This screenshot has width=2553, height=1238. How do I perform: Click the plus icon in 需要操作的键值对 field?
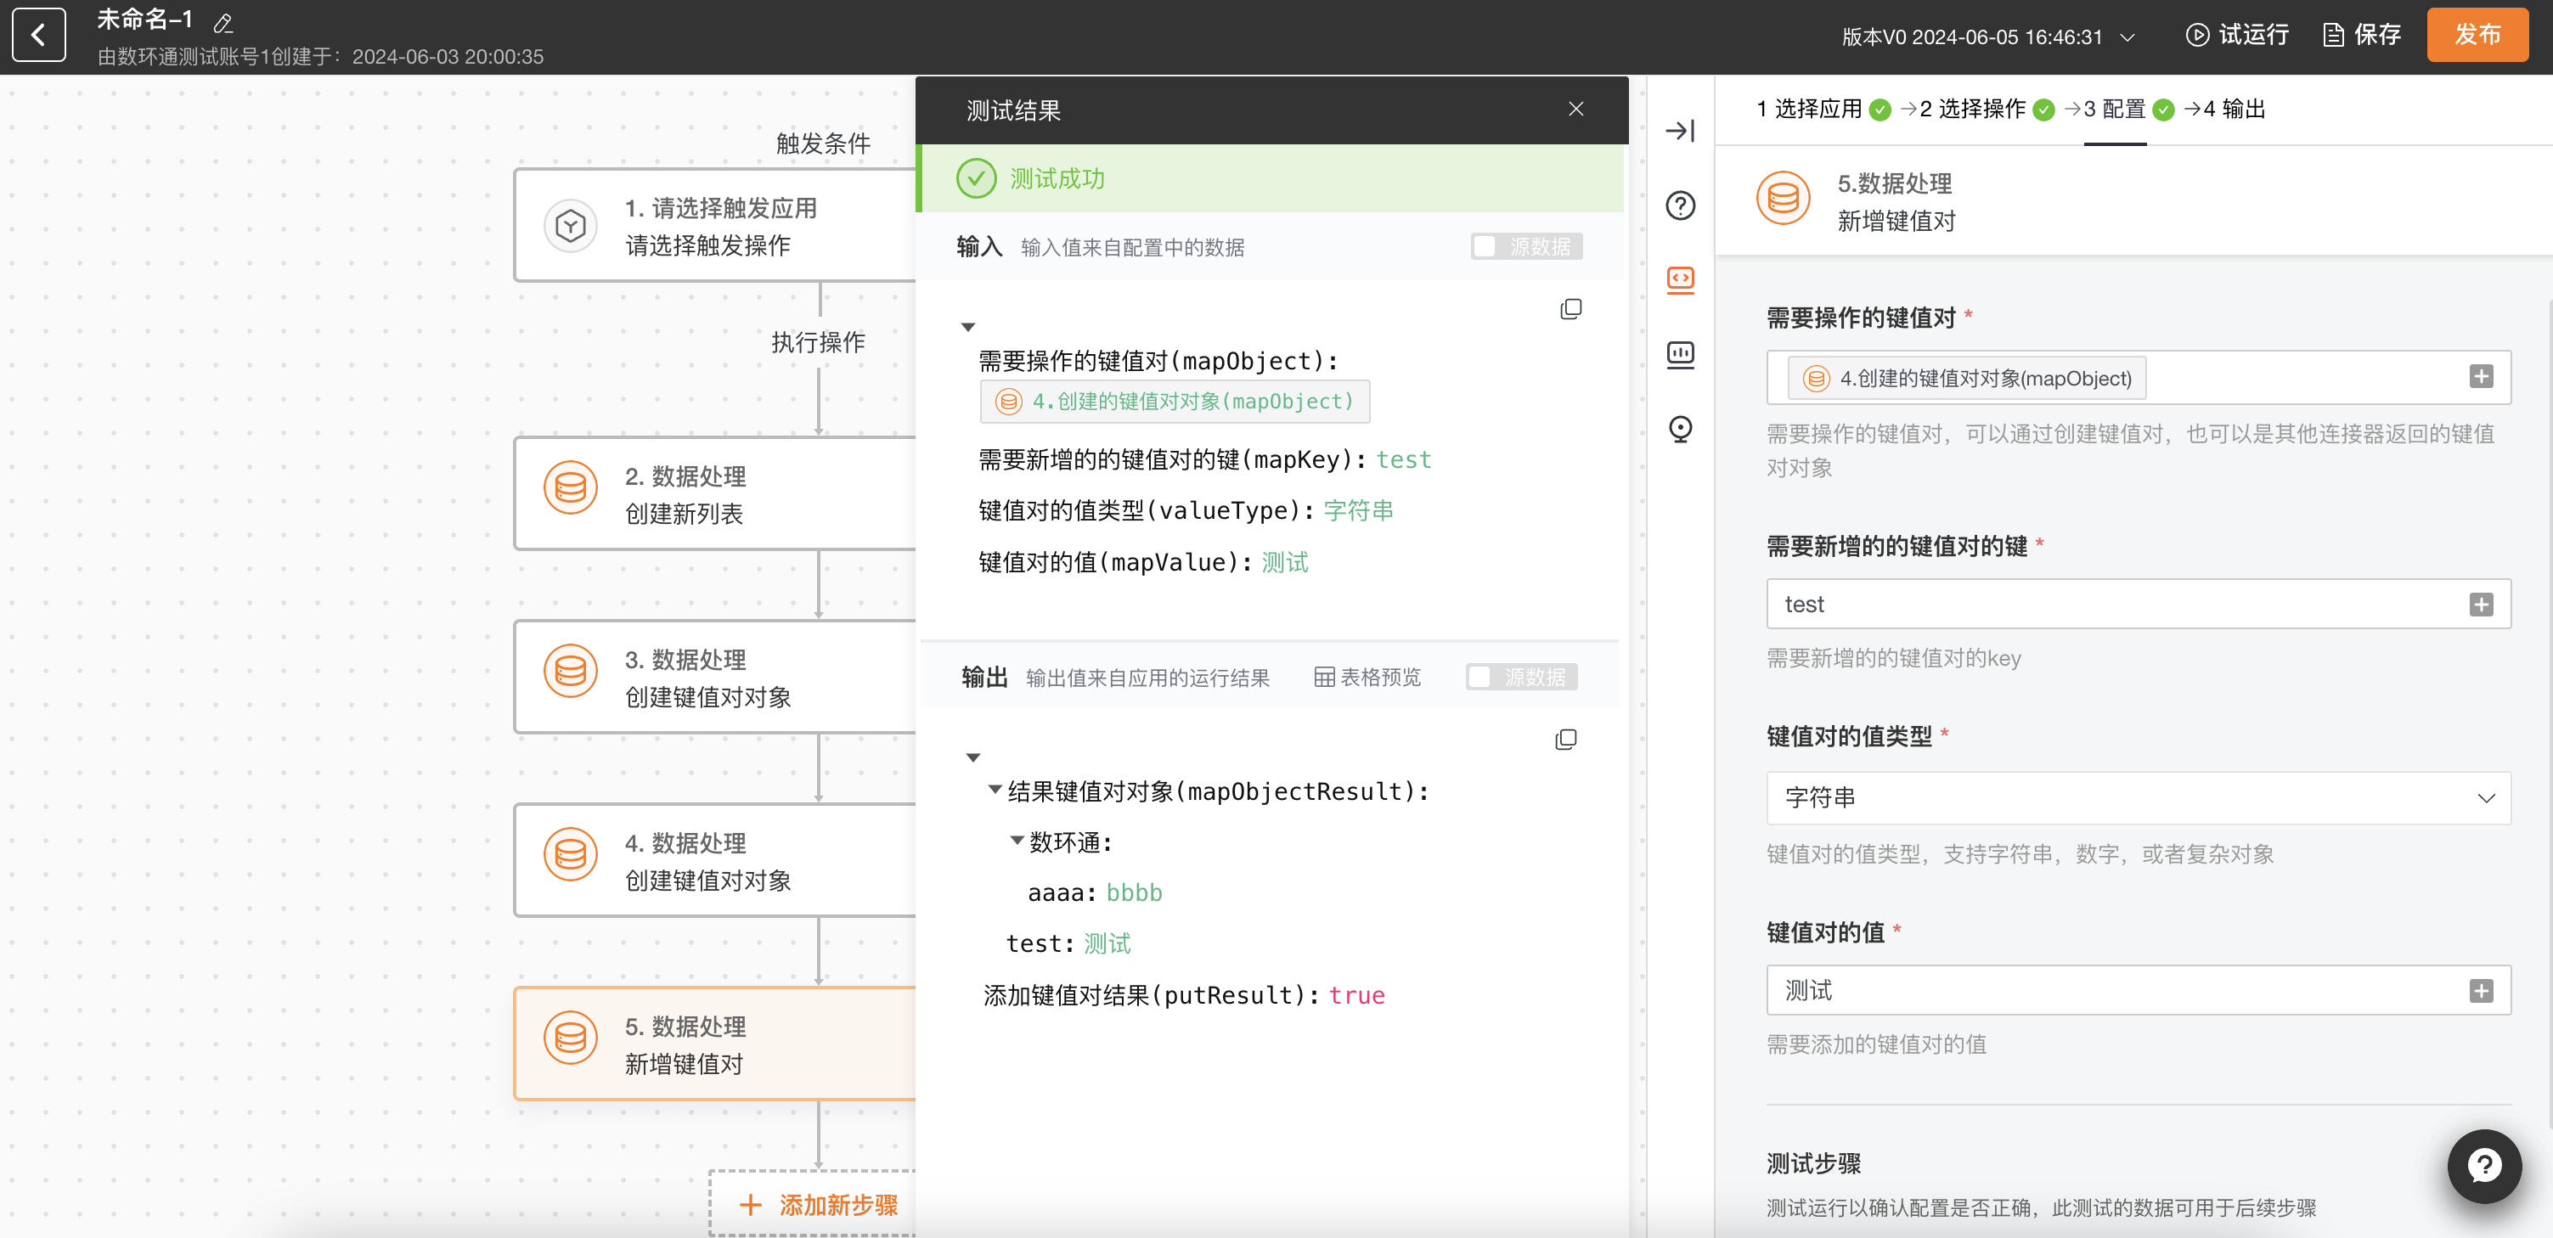tap(2481, 377)
